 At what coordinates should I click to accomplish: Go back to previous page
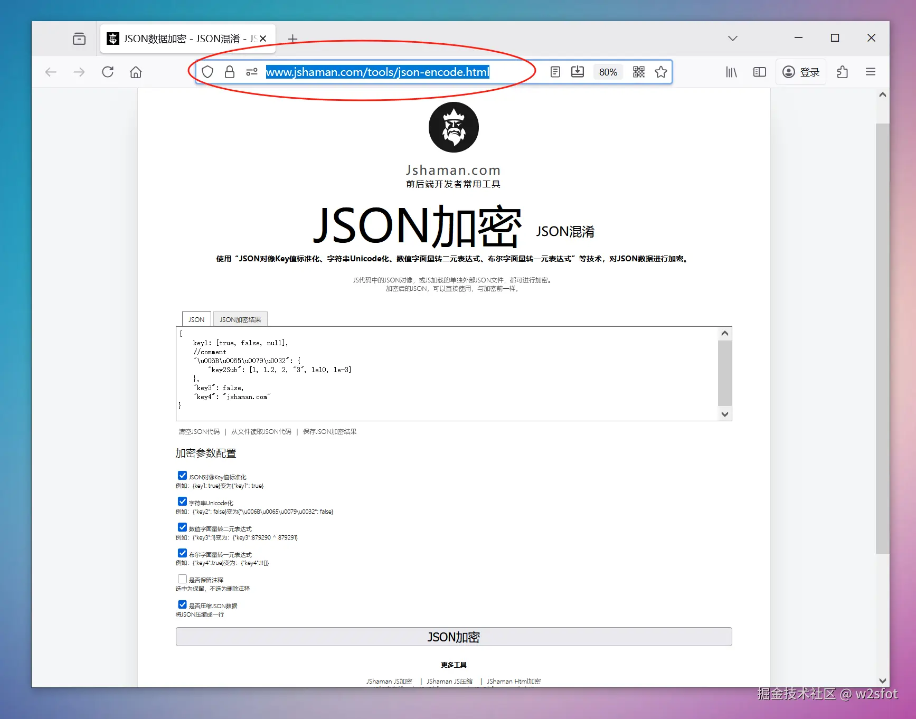pos(51,72)
